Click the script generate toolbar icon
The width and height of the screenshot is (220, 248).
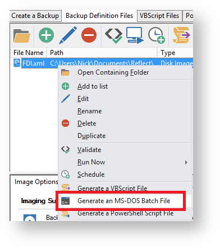click(x=181, y=35)
